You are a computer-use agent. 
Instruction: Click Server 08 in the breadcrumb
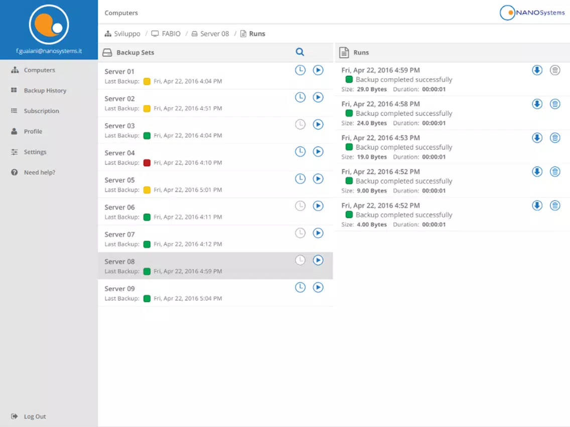click(x=210, y=34)
